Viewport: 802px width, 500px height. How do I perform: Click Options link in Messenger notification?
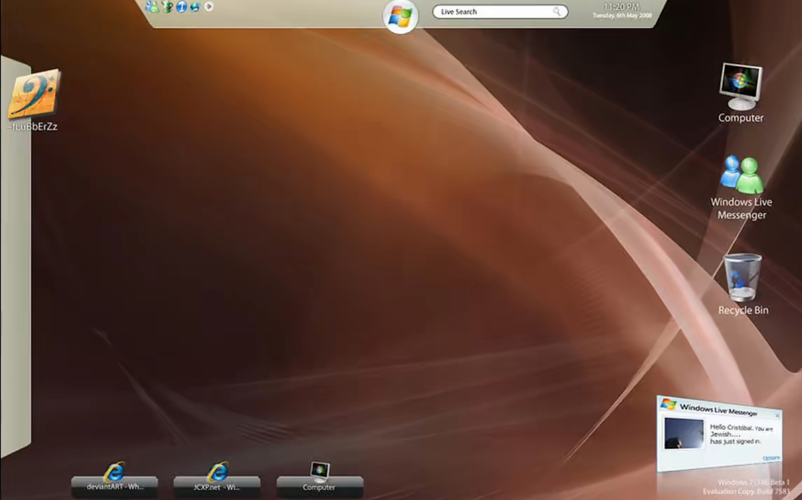[x=771, y=458]
